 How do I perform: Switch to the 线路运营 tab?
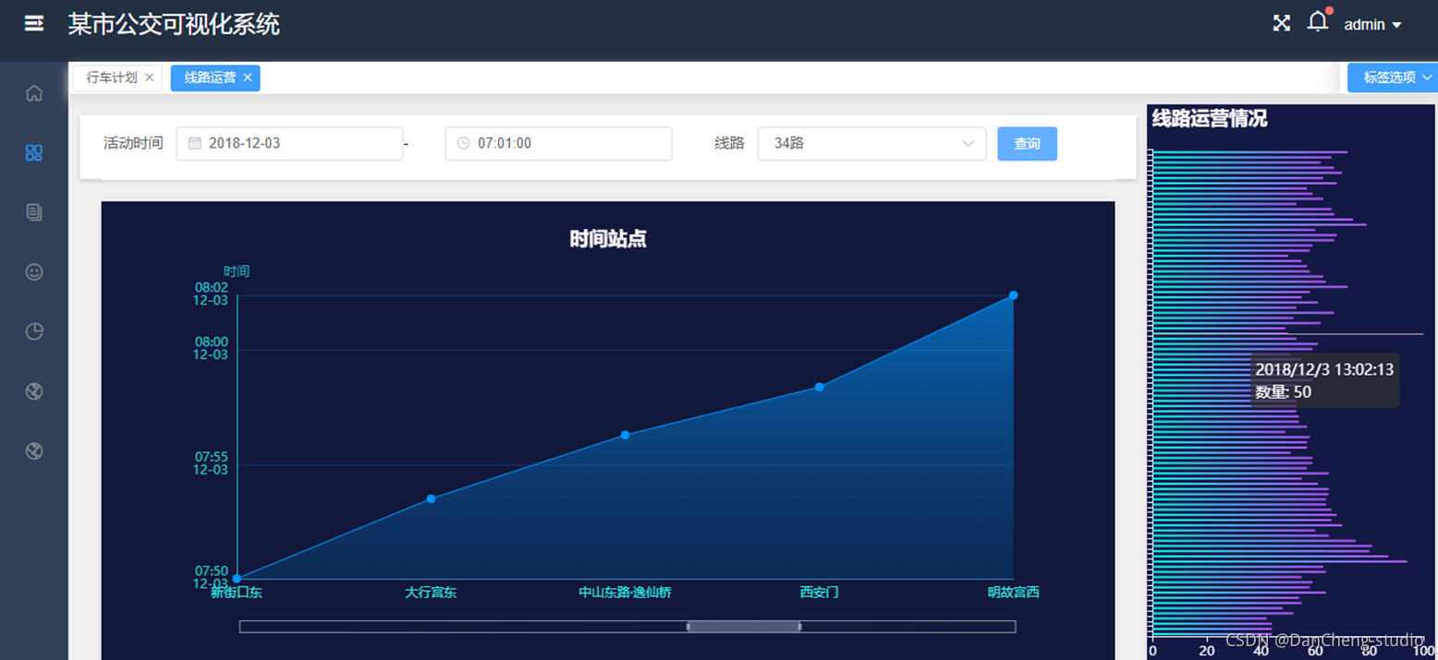pyautogui.click(x=210, y=78)
